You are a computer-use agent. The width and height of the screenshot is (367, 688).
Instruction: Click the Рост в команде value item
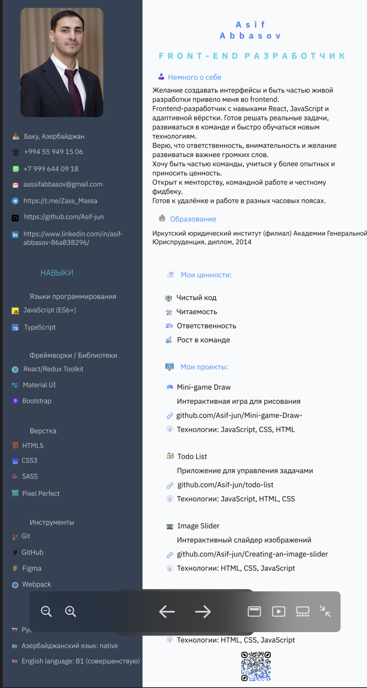pos(204,340)
